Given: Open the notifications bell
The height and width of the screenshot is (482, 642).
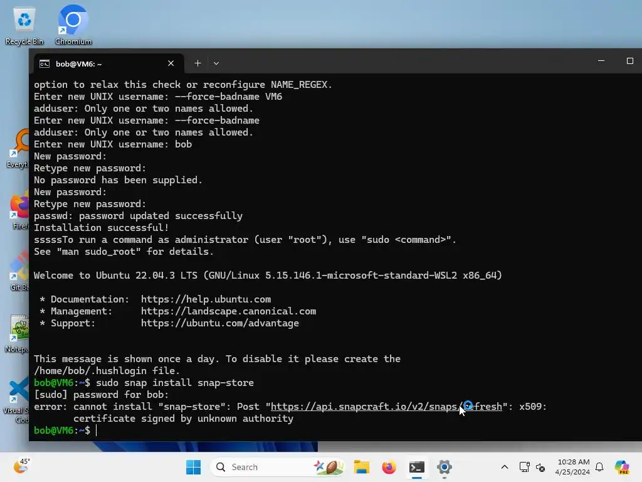Looking at the screenshot, I should tap(599, 467).
